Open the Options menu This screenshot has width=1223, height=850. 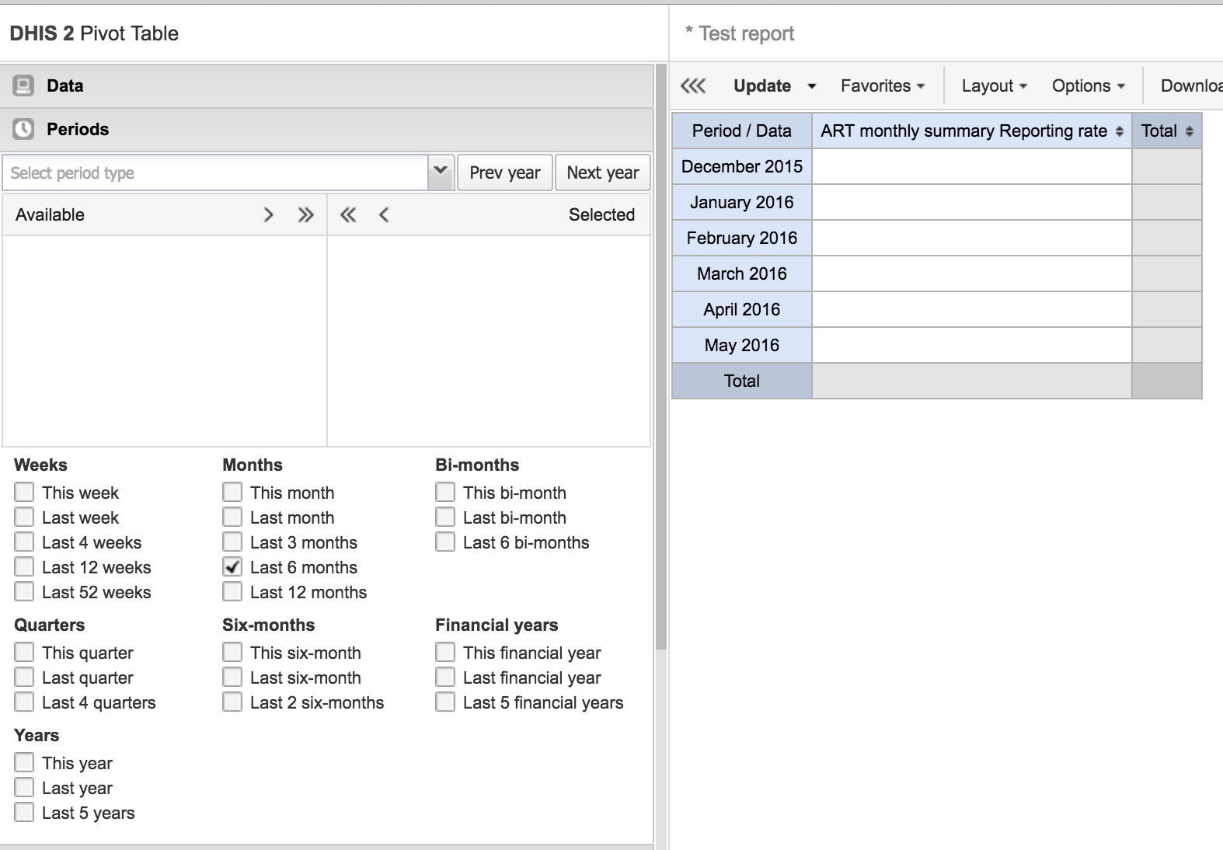click(1088, 85)
